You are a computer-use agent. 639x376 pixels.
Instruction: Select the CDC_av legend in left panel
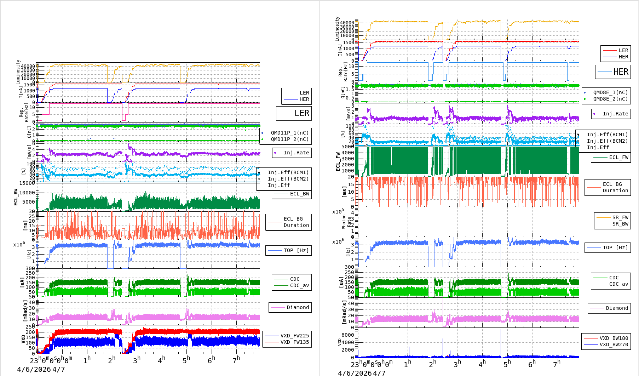299,285
